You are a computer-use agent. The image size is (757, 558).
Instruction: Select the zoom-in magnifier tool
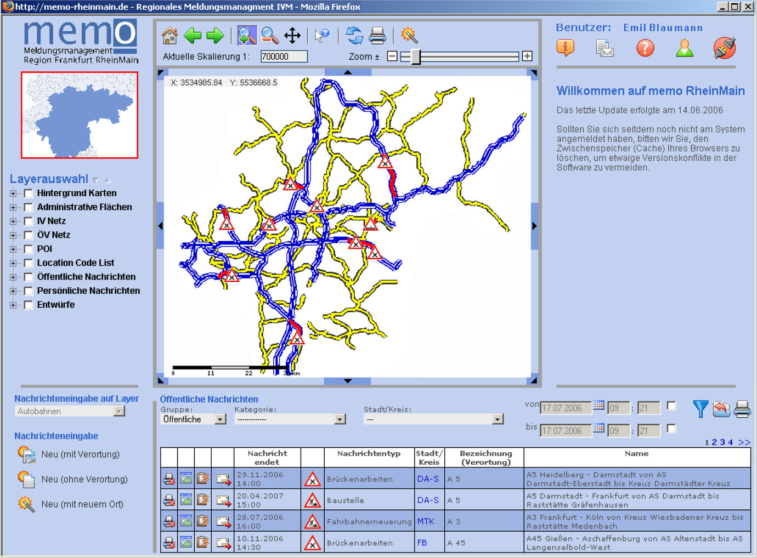[x=247, y=36]
